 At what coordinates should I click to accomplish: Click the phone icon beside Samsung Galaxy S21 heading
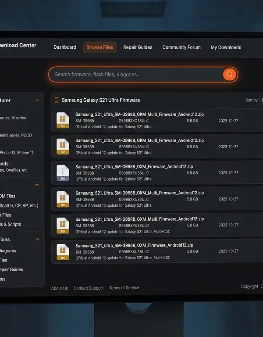[x=57, y=100]
